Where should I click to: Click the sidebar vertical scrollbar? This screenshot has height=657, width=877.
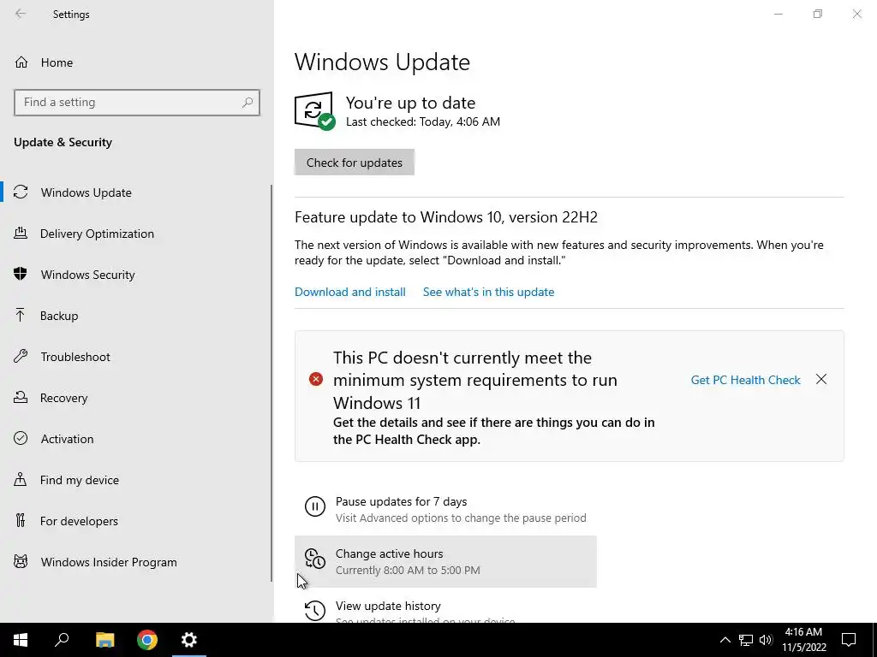[x=271, y=383]
